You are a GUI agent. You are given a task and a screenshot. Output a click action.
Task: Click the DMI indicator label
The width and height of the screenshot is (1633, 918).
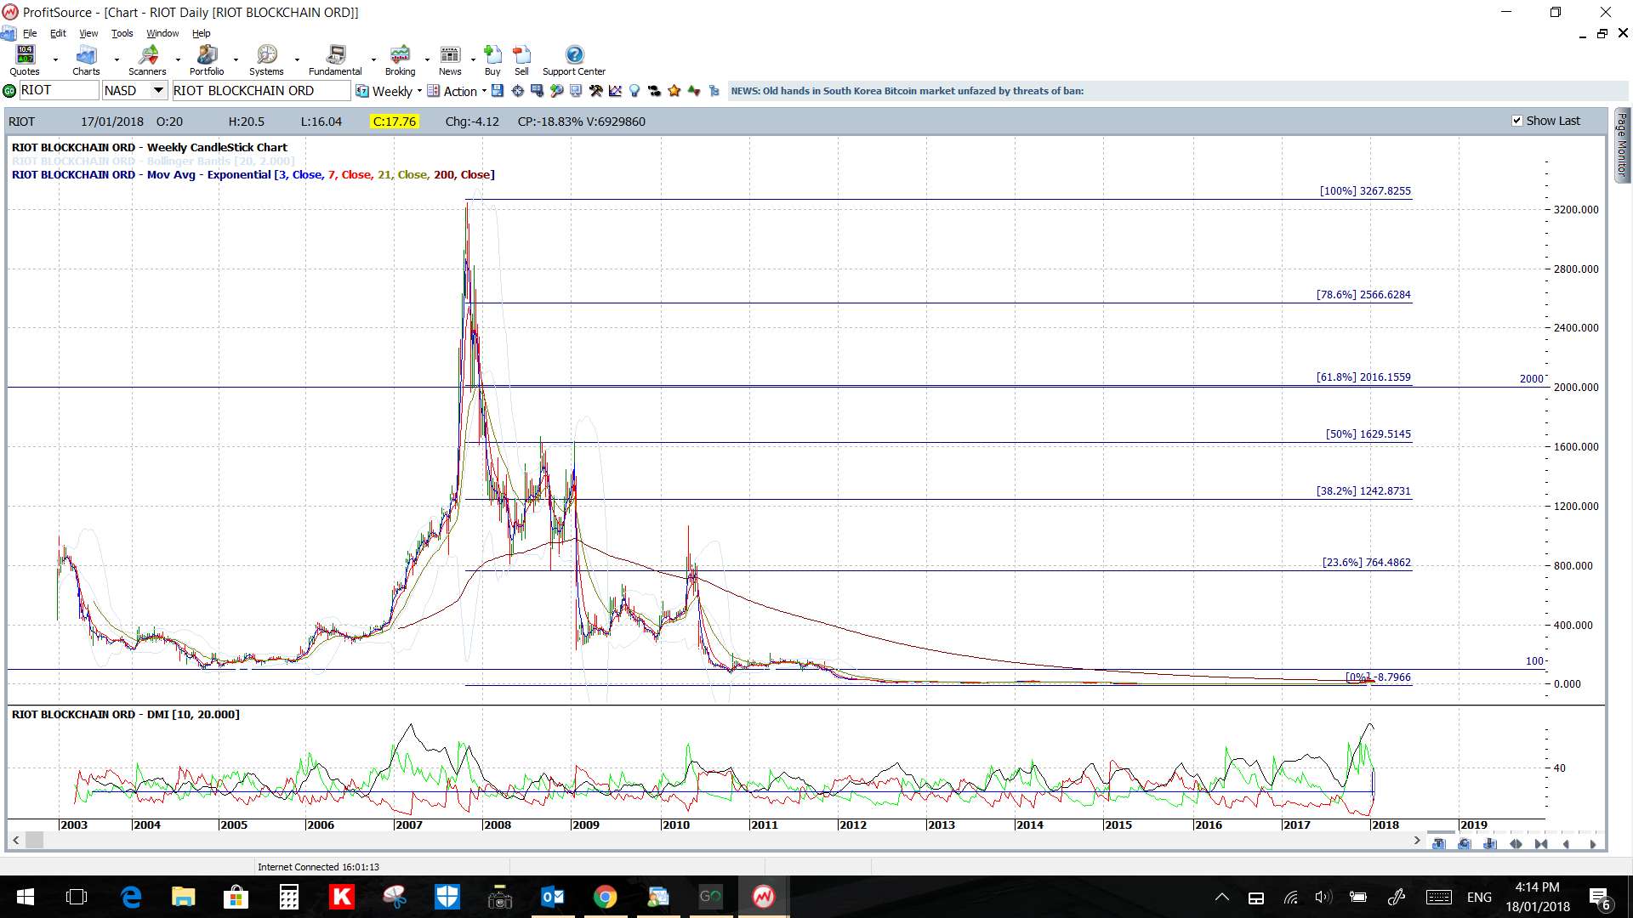(x=125, y=714)
